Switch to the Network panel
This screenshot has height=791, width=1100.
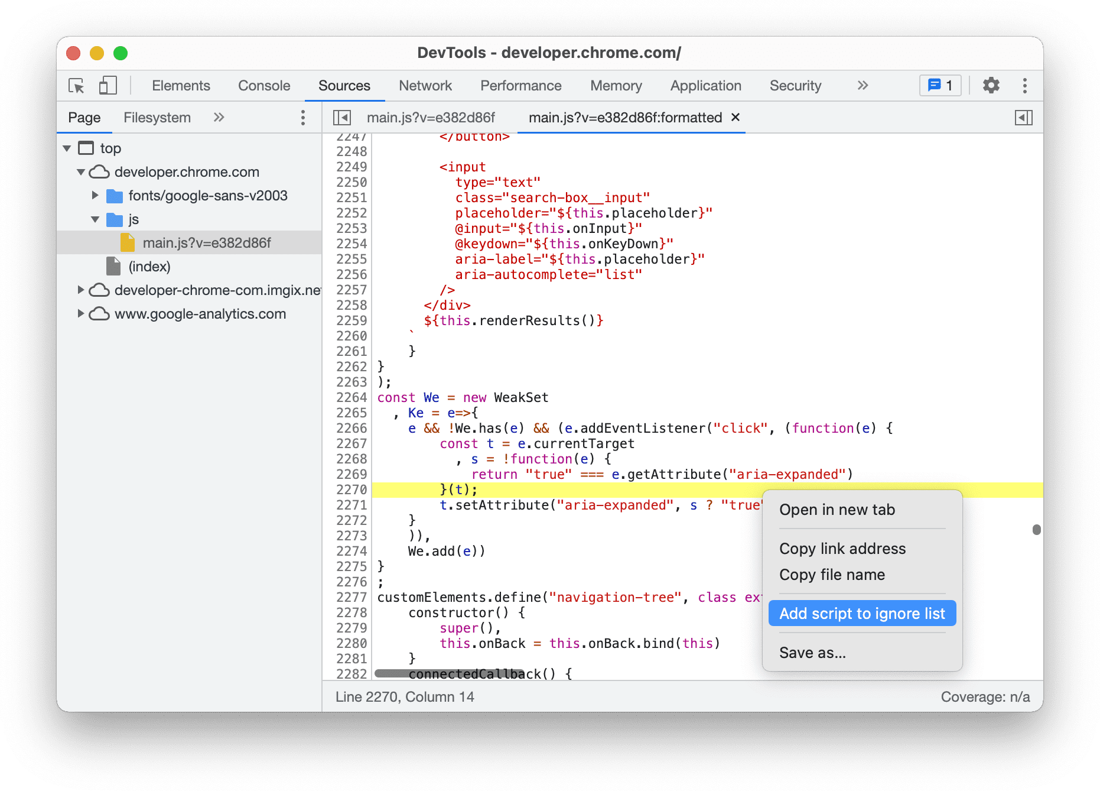pos(425,86)
